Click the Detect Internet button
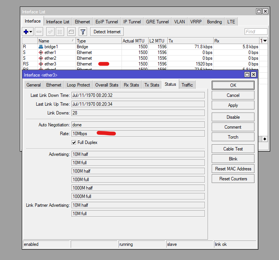Viewport: 279px width, 260px height. pos(107,32)
